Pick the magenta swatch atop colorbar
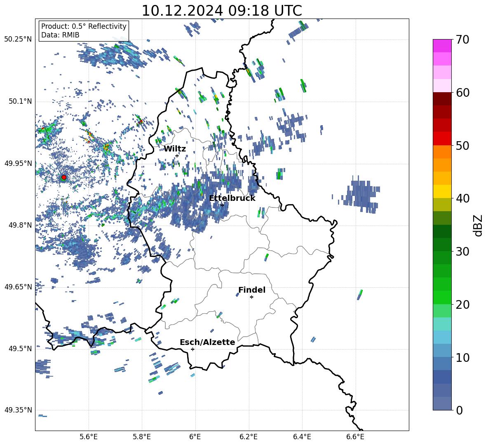This screenshot has height=445, width=488. (x=442, y=46)
